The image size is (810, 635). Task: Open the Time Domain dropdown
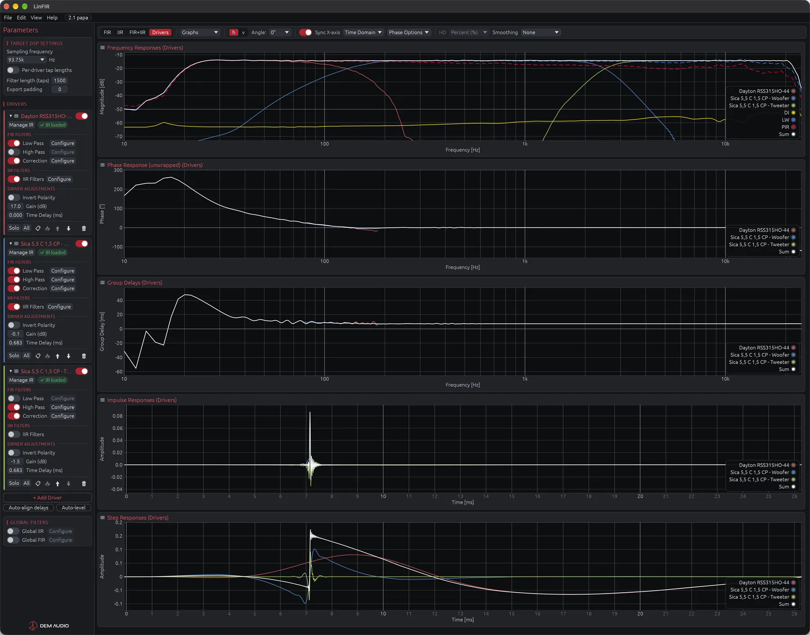point(363,32)
